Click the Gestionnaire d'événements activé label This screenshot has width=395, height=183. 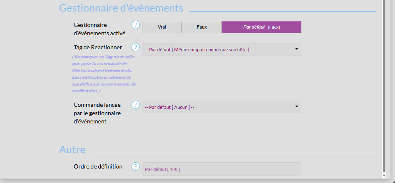coord(99,29)
